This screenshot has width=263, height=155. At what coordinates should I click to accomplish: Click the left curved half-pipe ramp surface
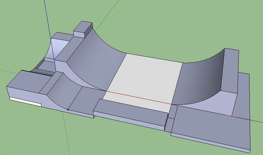pyautogui.click(x=98, y=61)
